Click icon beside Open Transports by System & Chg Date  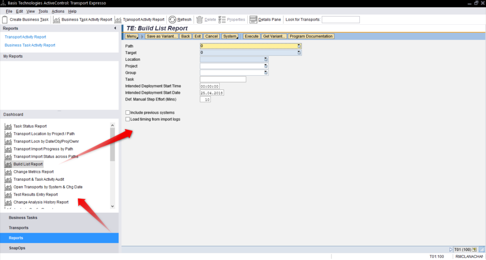coord(8,187)
